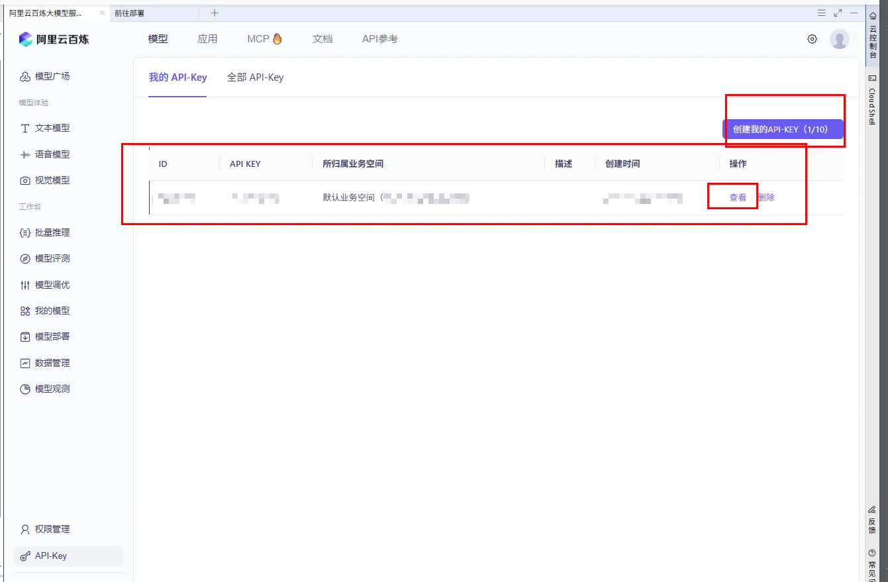Open the settings gear icon
This screenshot has height=582, width=888.
[812, 39]
